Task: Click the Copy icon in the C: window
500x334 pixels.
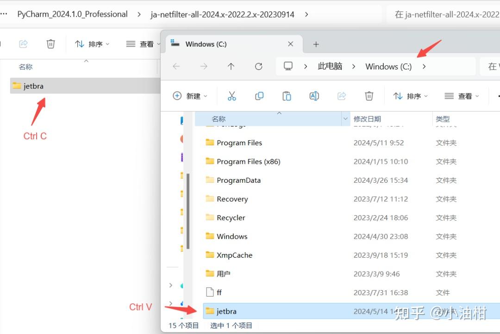Action: click(x=259, y=96)
